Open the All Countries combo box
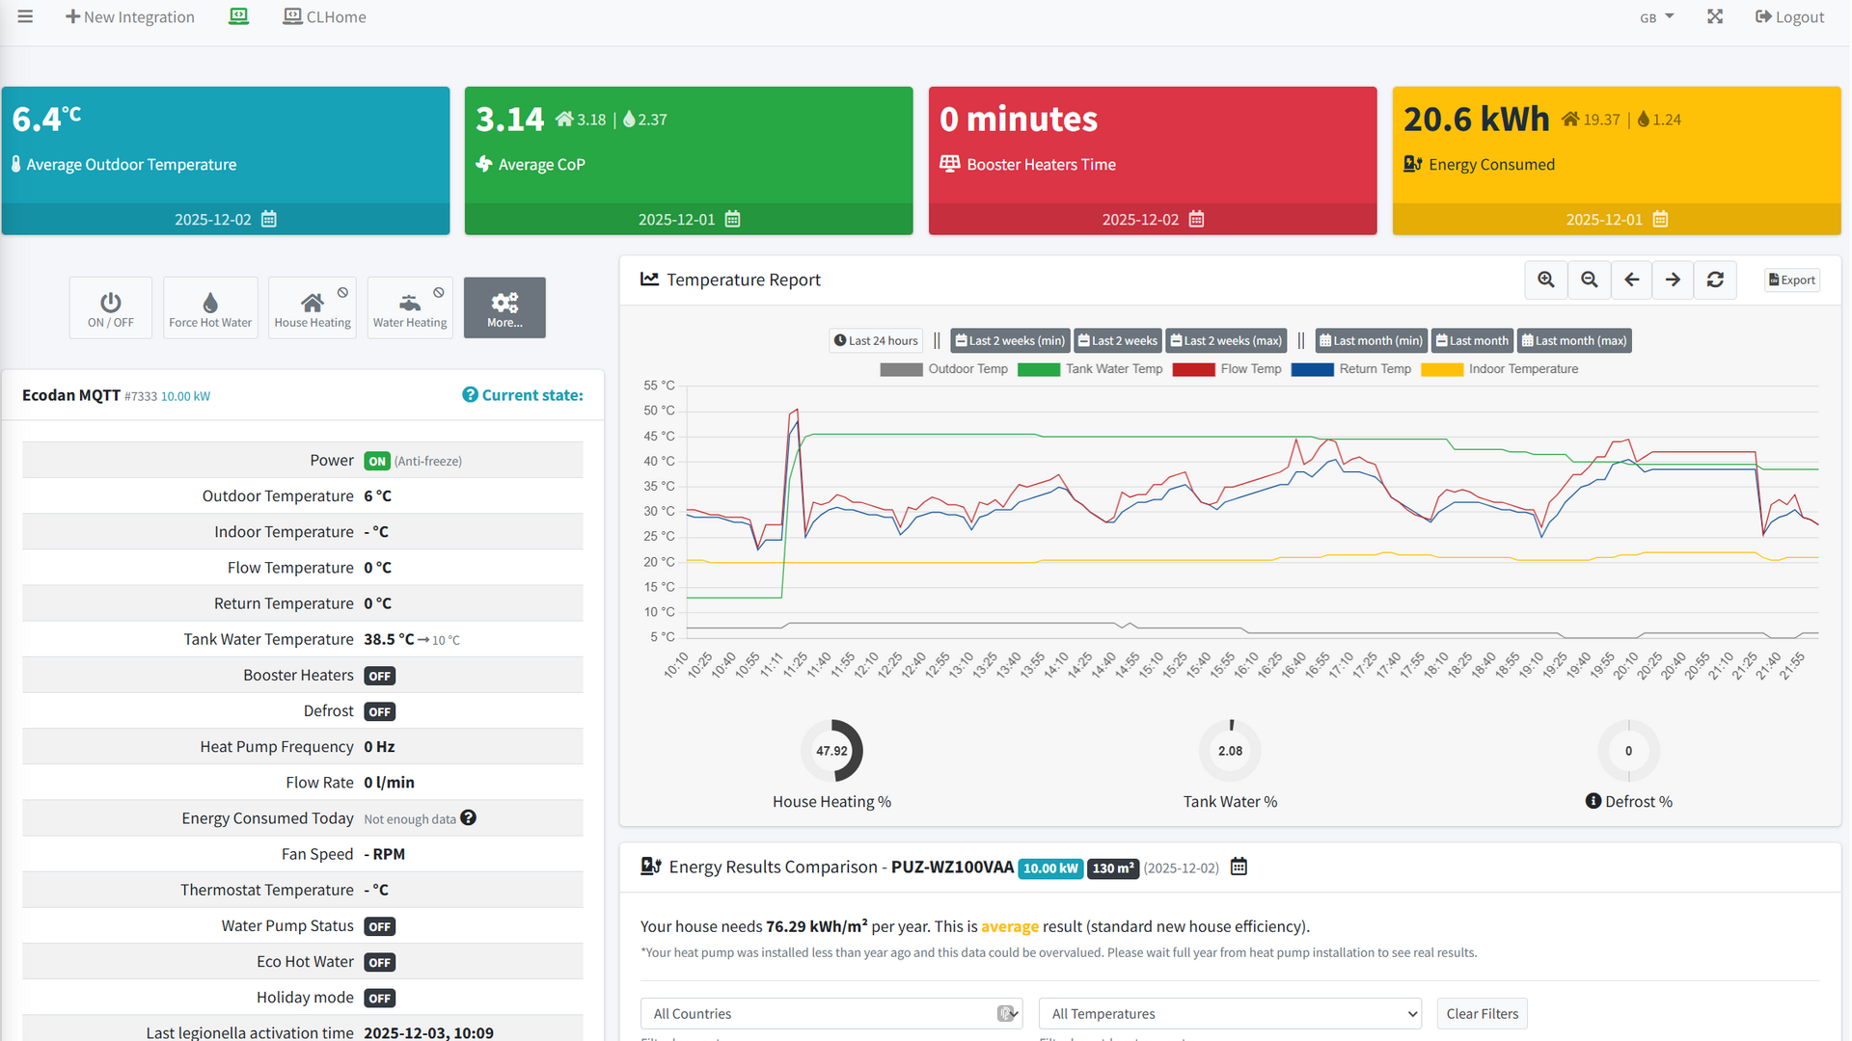This screenshot has height=1041, width=1852. point(831,1014)
